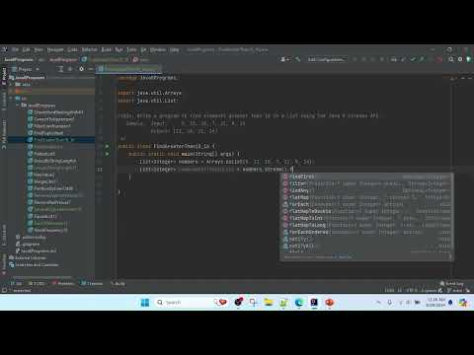Viewport: 474px width, 355px height.
Task: Click the run gutter icon beside main method
Action: (x=107, y=154)
